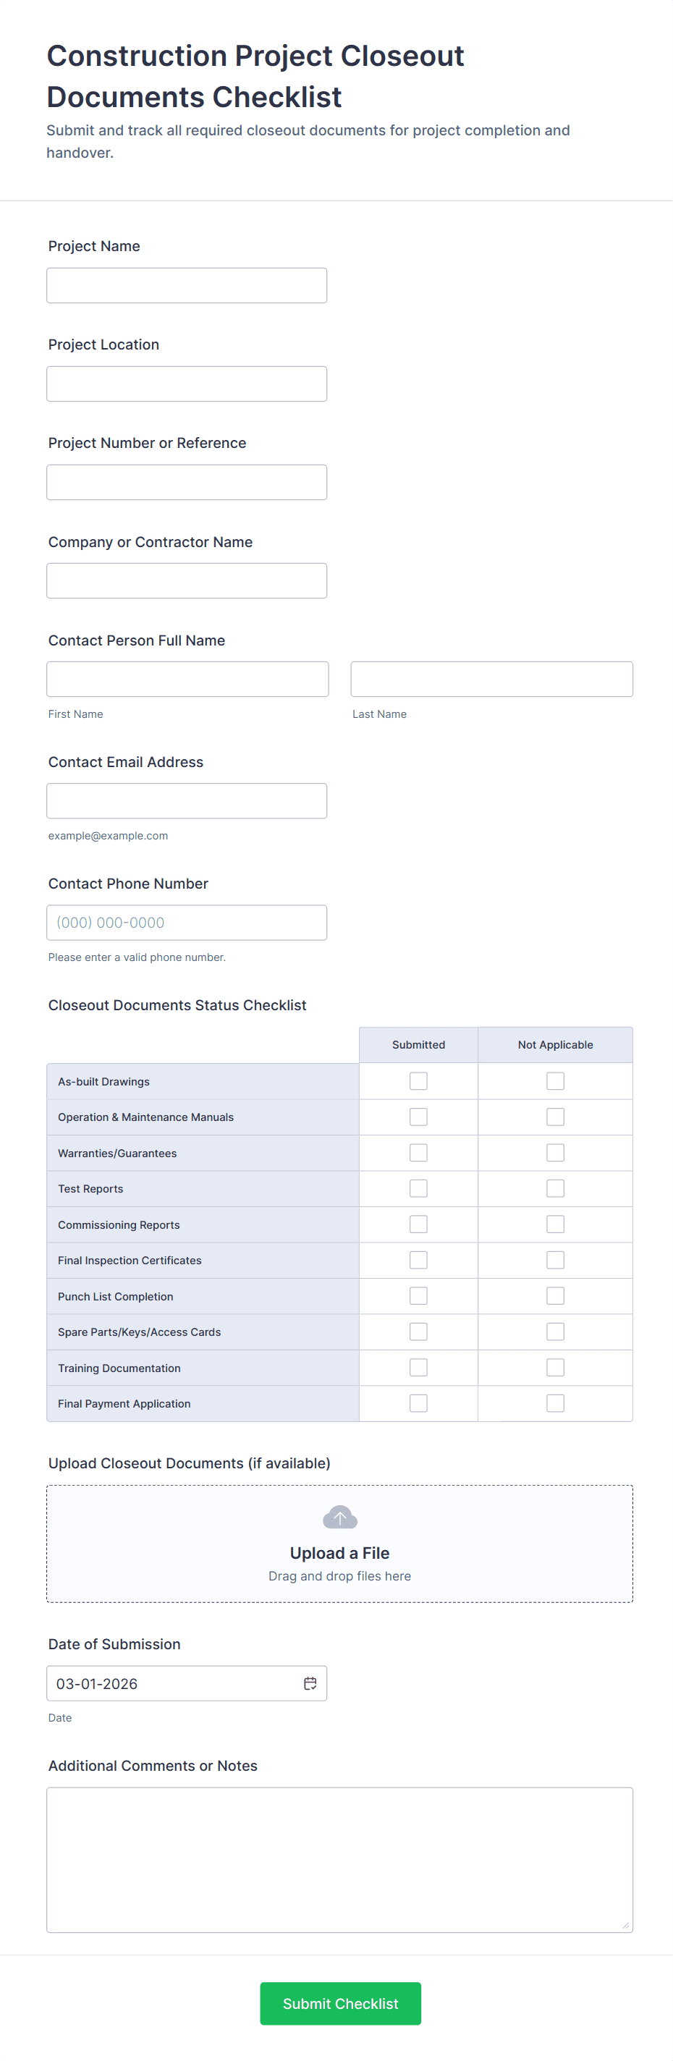The image size is (673, 2061).
Task: Check Submitted for As-built Drawings
Action: (418, 1081)
